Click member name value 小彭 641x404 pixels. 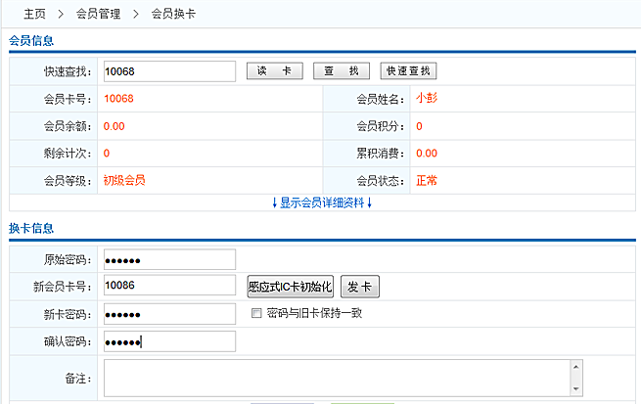point(427,98)
